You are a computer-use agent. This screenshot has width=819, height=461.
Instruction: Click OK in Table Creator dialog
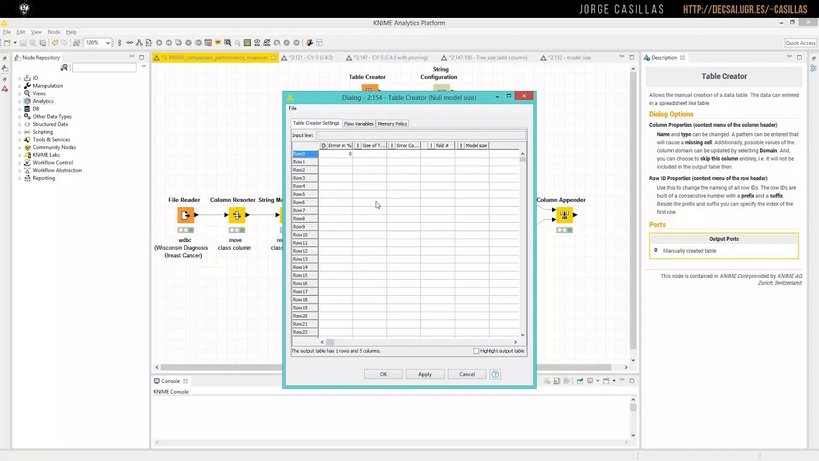point(383,374)
